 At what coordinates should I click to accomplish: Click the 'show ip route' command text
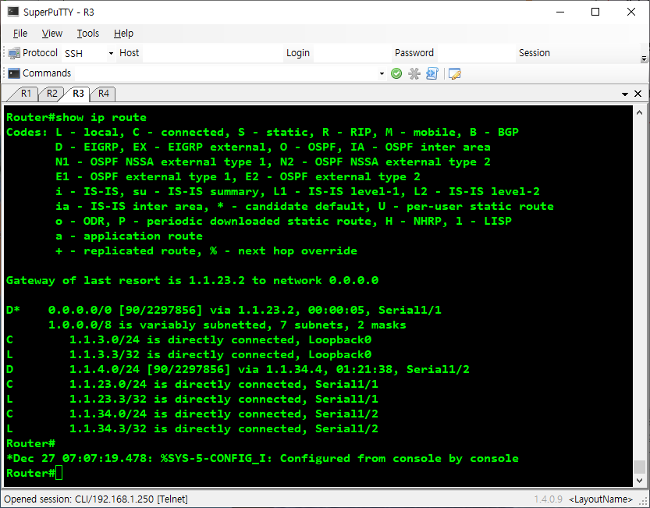(x=101, y=117)
